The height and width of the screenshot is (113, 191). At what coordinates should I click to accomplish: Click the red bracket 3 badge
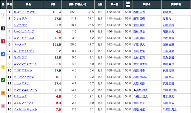click(3, 41)
